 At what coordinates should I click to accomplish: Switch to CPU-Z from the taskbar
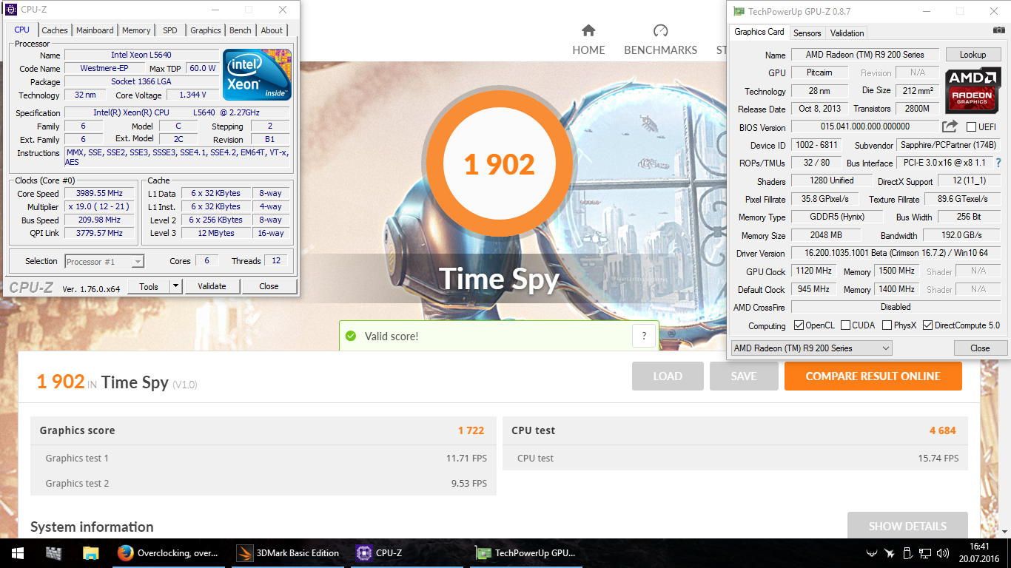408,552
